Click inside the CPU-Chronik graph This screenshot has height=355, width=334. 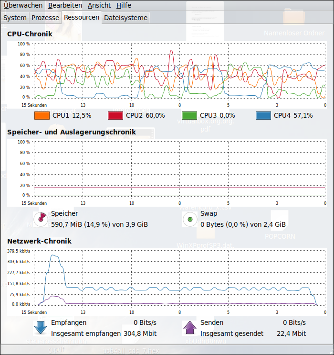coord(179,72)
